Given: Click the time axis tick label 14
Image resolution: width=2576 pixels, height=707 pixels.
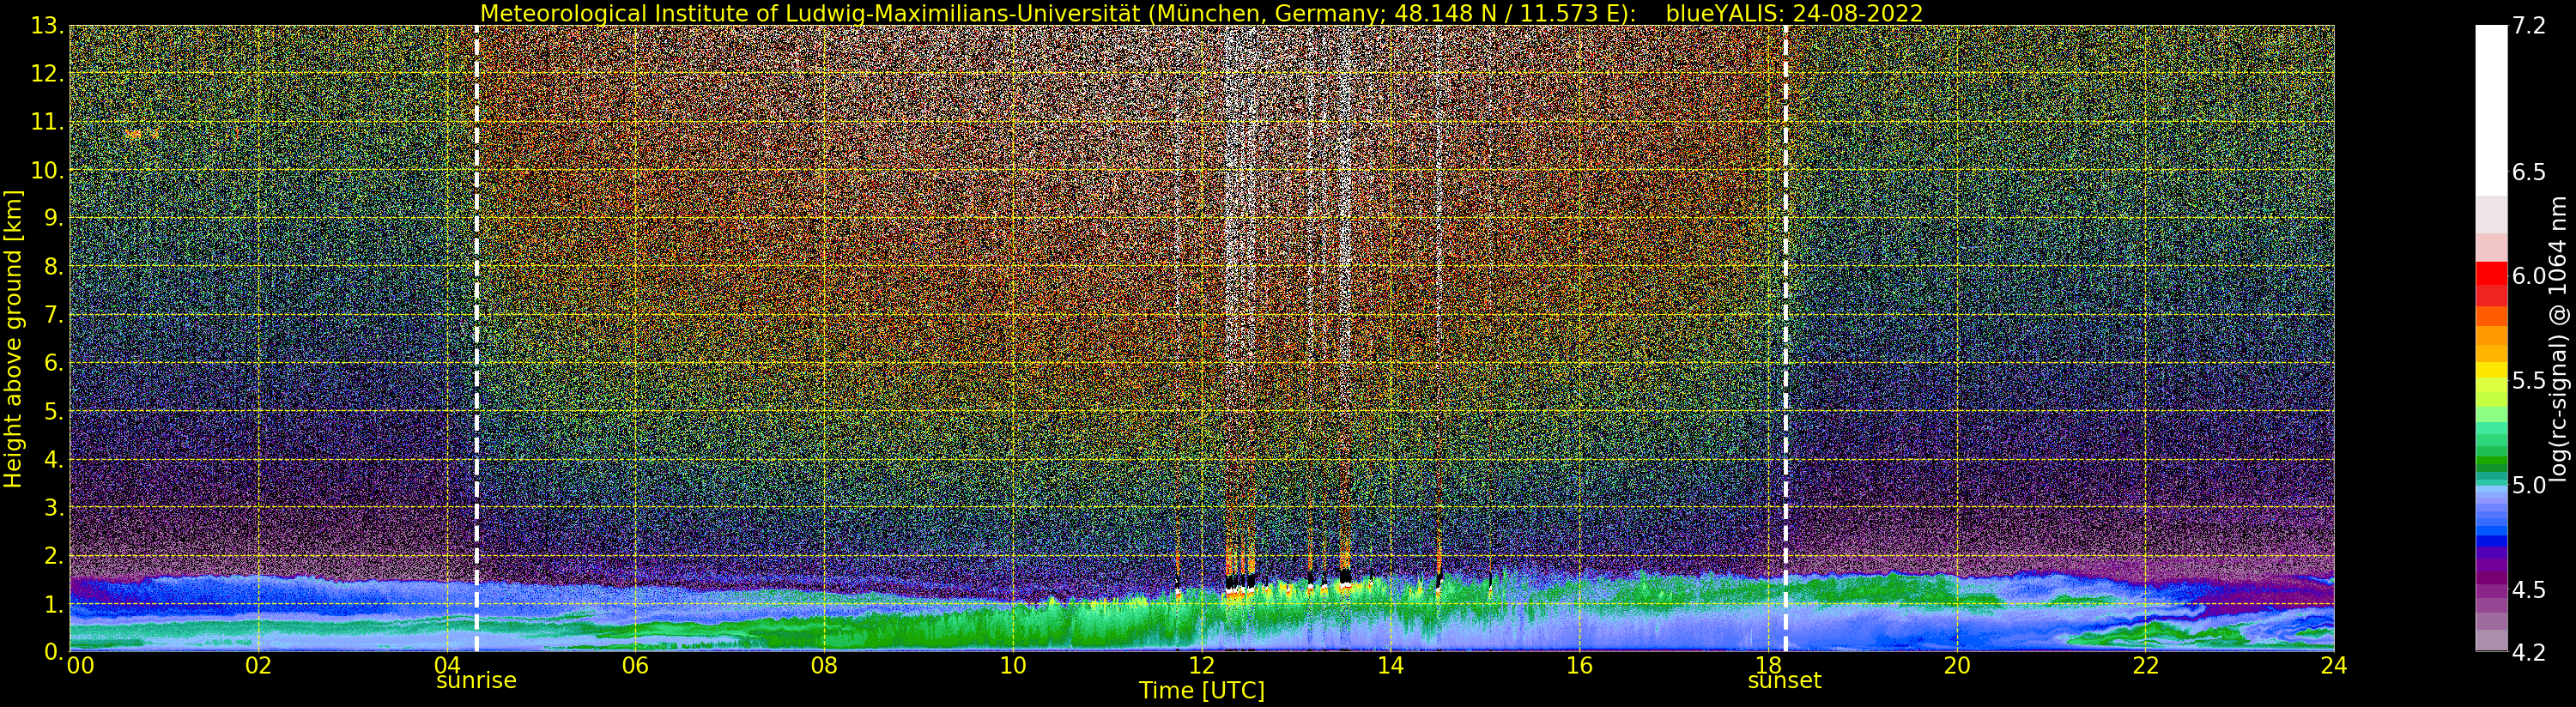Looking at the screenshot, I should tap(1390, 665).
